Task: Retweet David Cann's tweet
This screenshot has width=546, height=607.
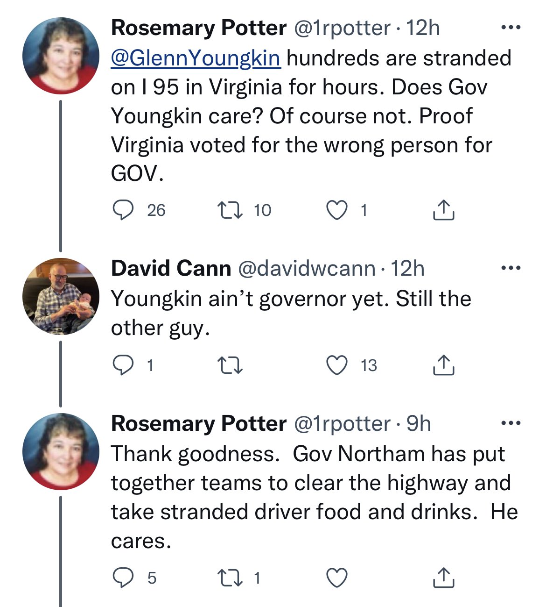Action: point(231,365)
